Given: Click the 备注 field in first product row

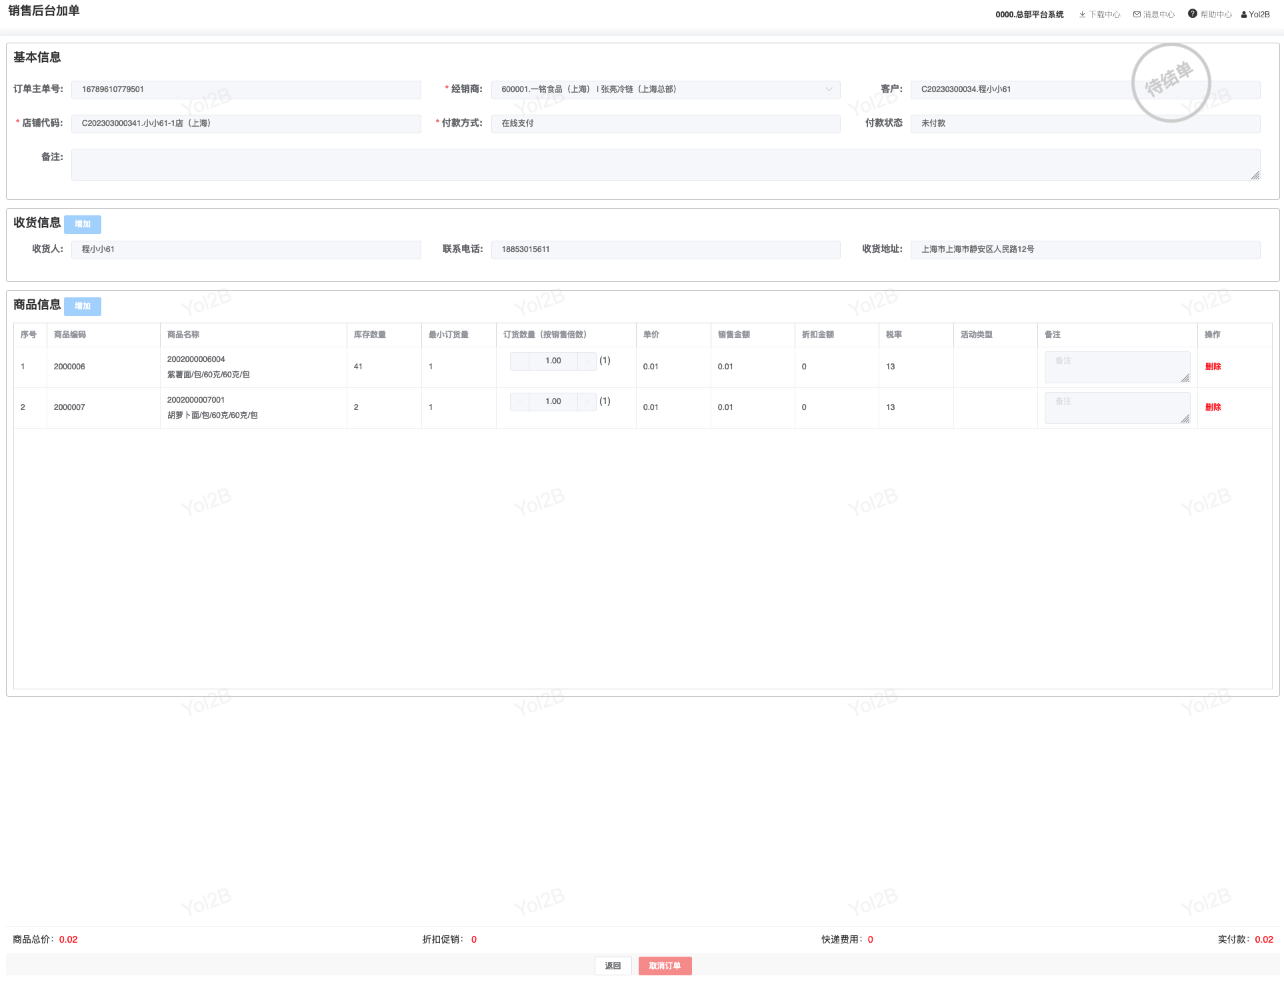Looking at the screenshot, I should 1117,367.
